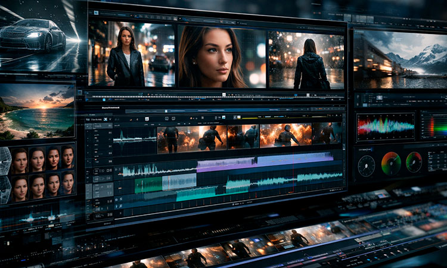Click the colorful waveform scope display
This screenshot has width=447, height=268.
(x=386, y=126)
